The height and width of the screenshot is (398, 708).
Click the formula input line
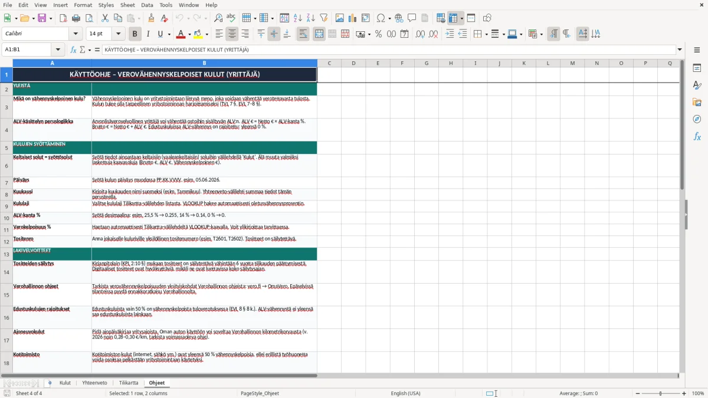[x=388, y=50]
